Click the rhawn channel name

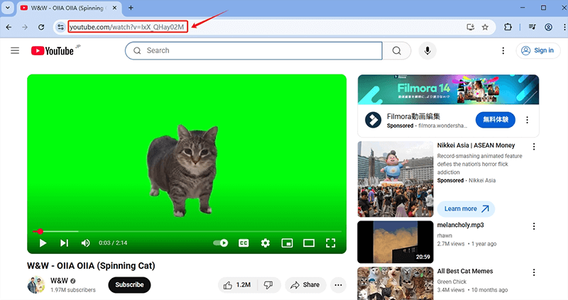click(444, 235)
